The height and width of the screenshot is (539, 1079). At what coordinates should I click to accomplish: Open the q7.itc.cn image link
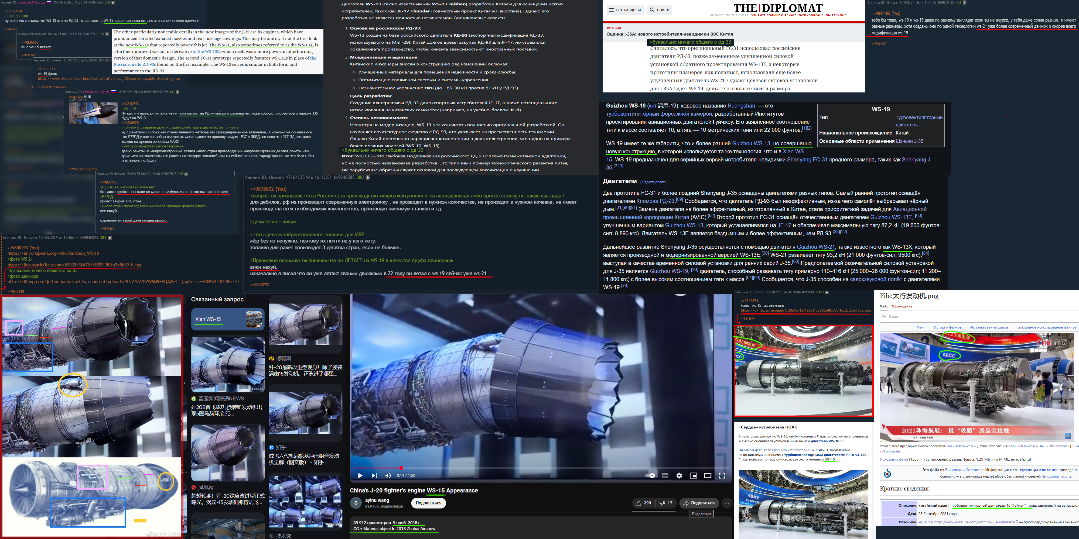pyautogui.click(x=805, y=310)
